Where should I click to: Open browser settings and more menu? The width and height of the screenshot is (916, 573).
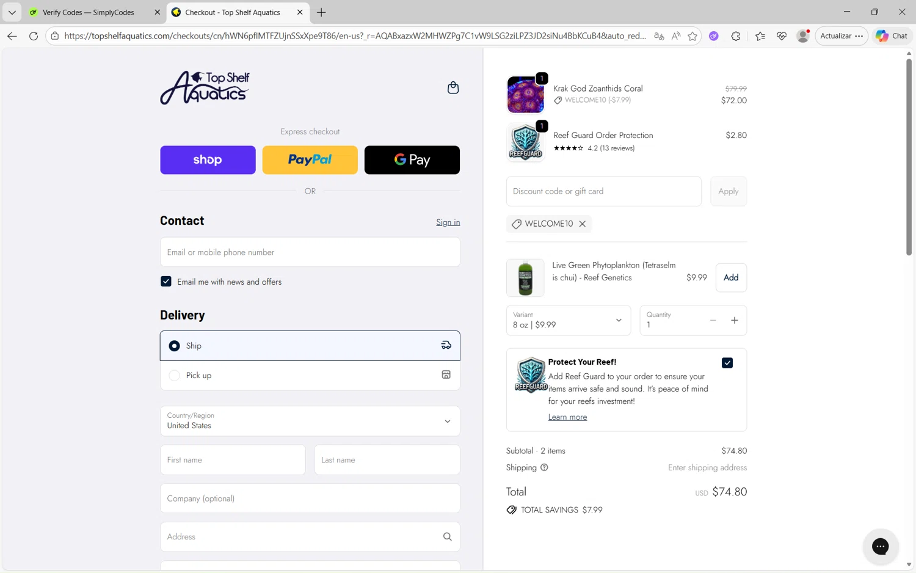(x=859, y=36)
